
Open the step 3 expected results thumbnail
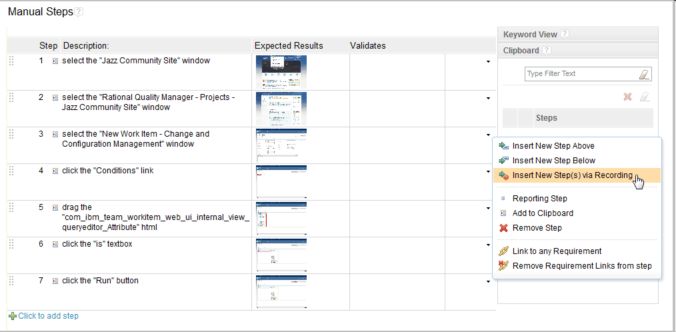point(281,145)
